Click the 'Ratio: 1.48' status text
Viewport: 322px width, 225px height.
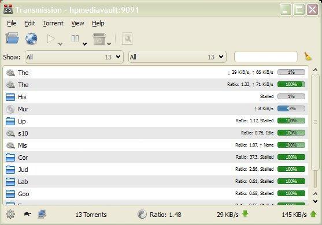coord(165,215)
